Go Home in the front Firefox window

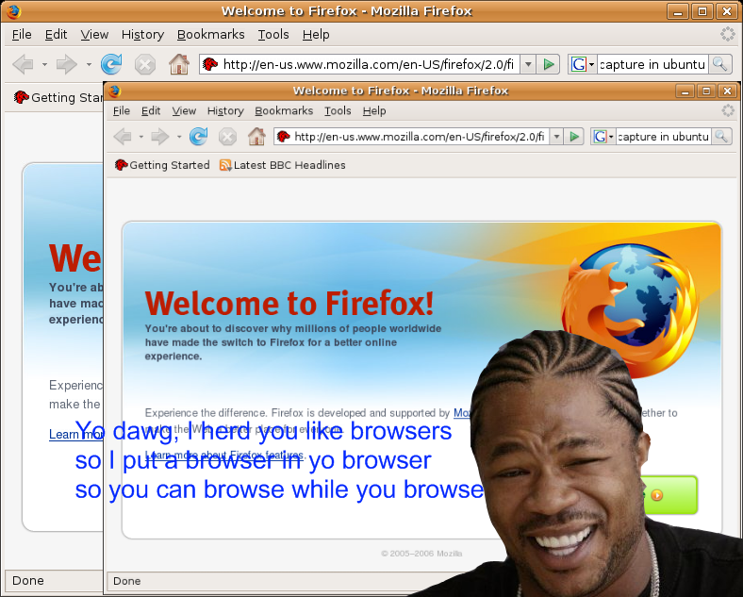tap(256, 137)
